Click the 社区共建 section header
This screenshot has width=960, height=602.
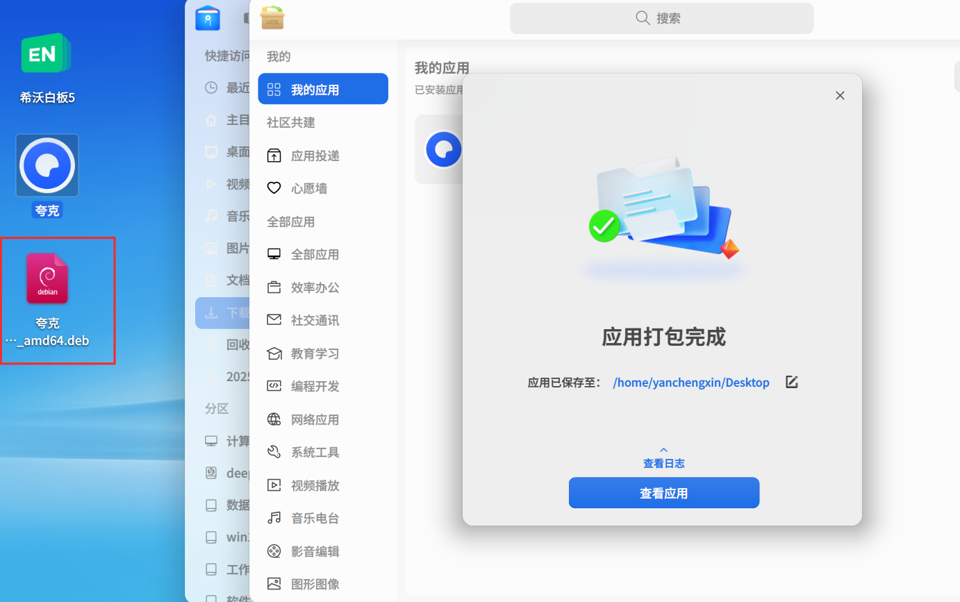[x=291, y=122]
